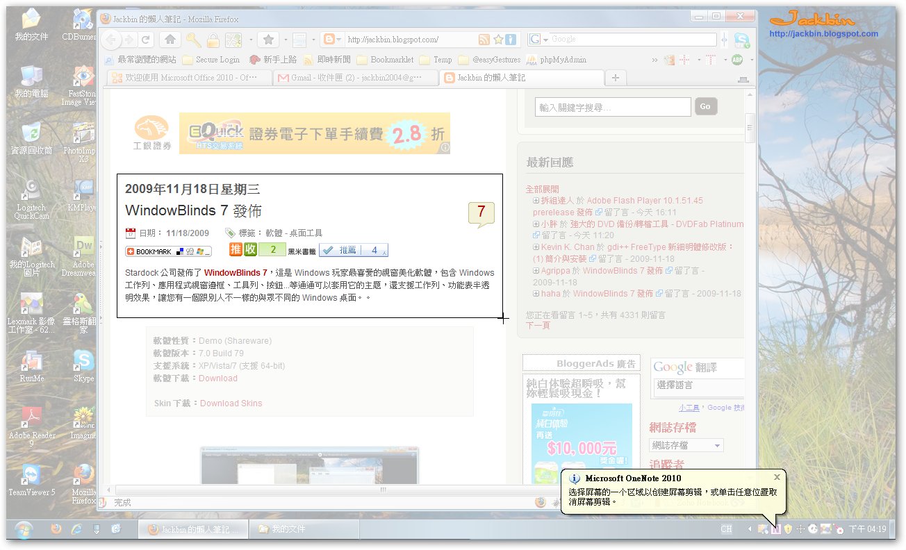Click the Google search box in toolbar
906x550 pixels.
point(632,40)
